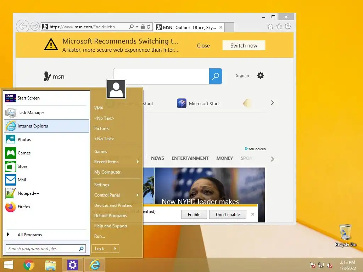Screen dimensions: 363x272
Task: Expand Recent Items submenu
Action: 116,162
